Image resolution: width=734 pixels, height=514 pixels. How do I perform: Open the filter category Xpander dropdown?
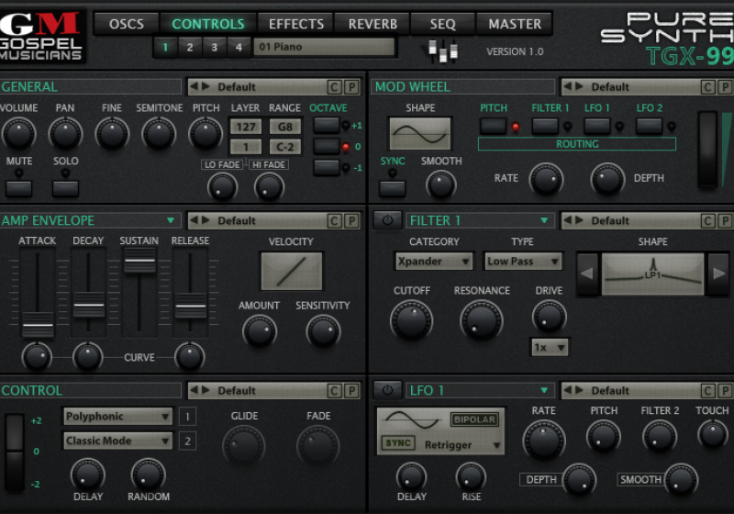point(434,262)
